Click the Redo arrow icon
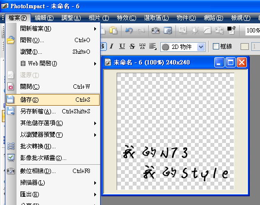 pos(141,30)
